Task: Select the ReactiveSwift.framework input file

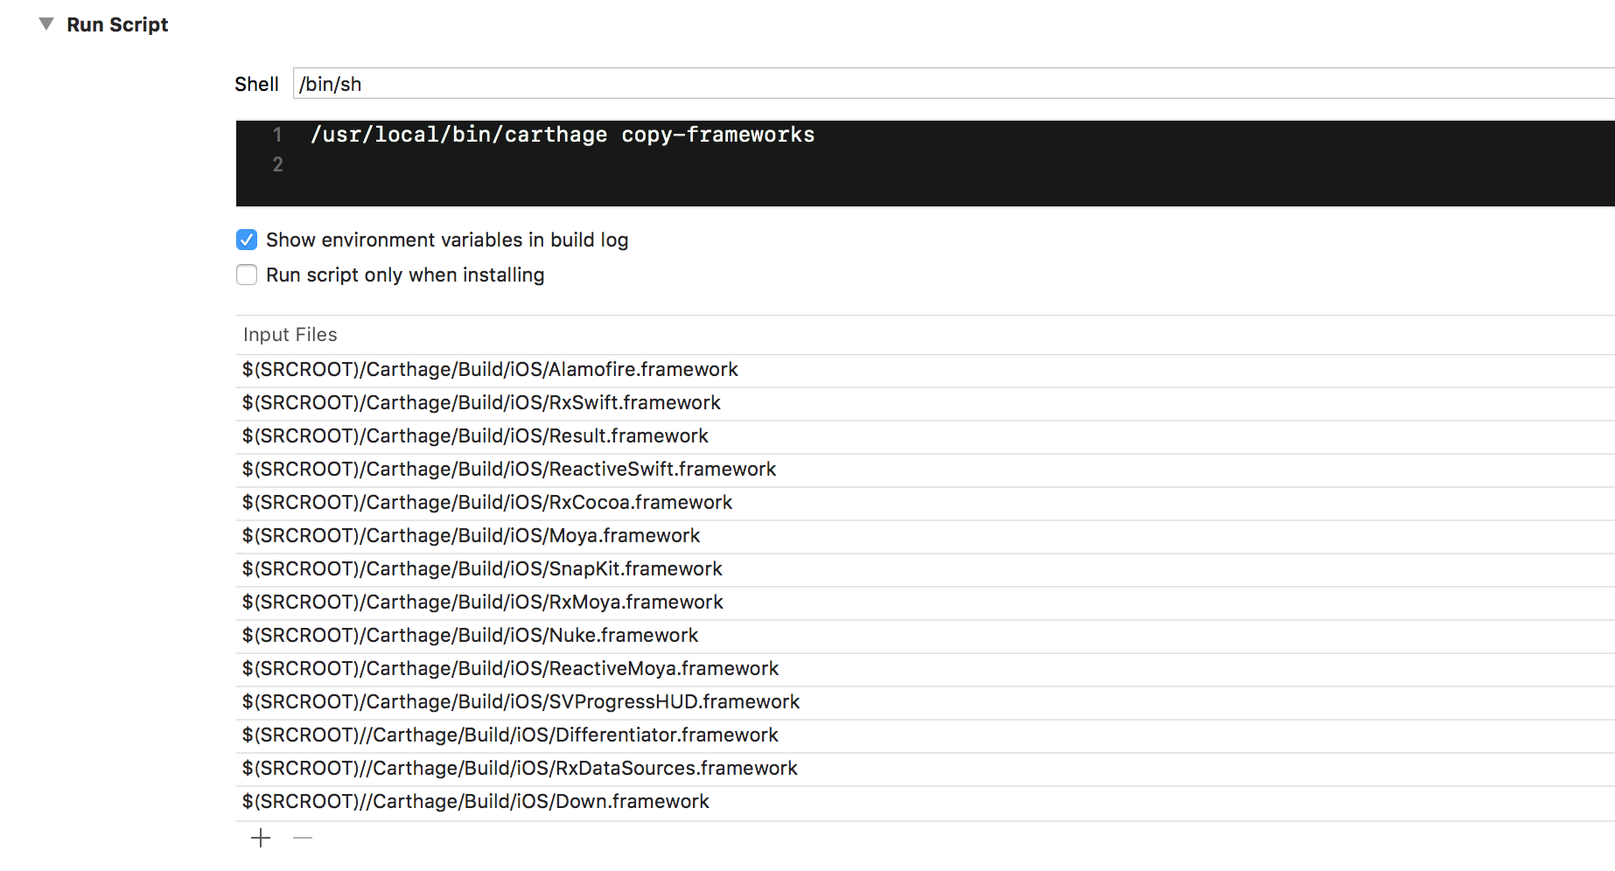Action: click(509, 470)
